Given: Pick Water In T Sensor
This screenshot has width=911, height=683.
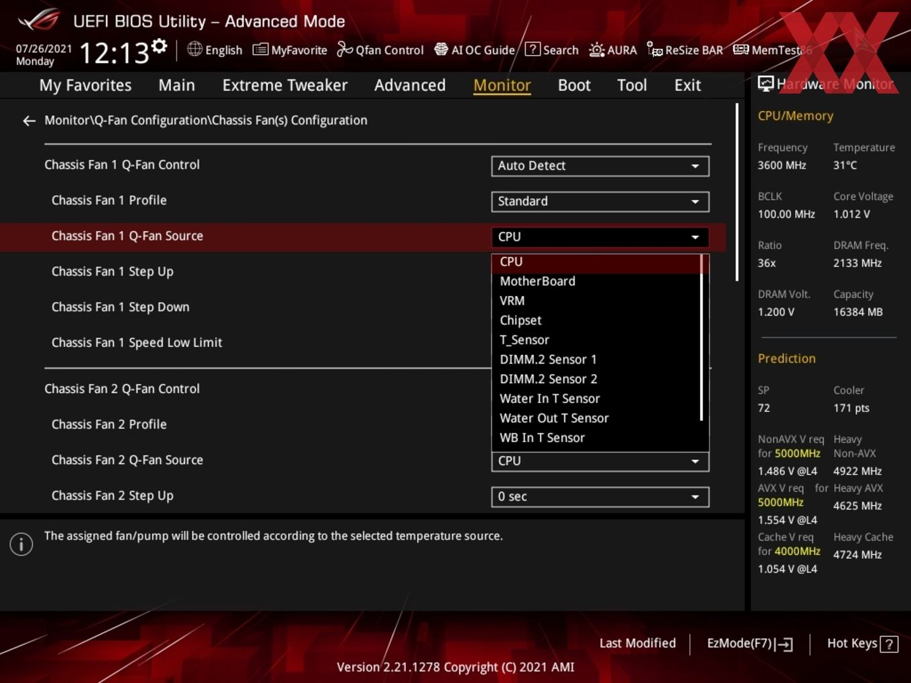Looking at the screenshot, I should coord(596,399).
